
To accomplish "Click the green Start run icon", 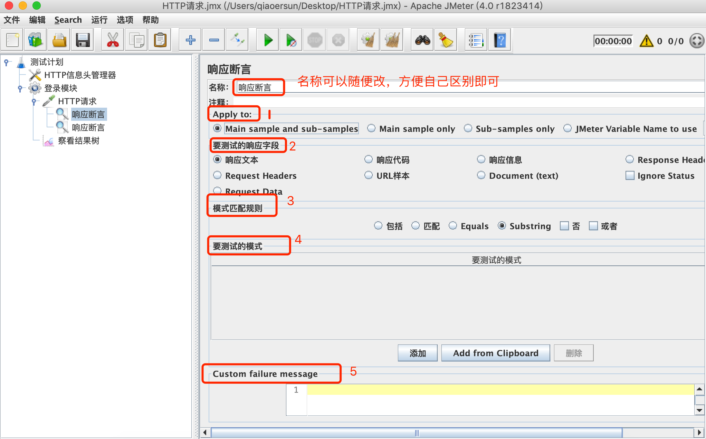I will click(268, 40).
